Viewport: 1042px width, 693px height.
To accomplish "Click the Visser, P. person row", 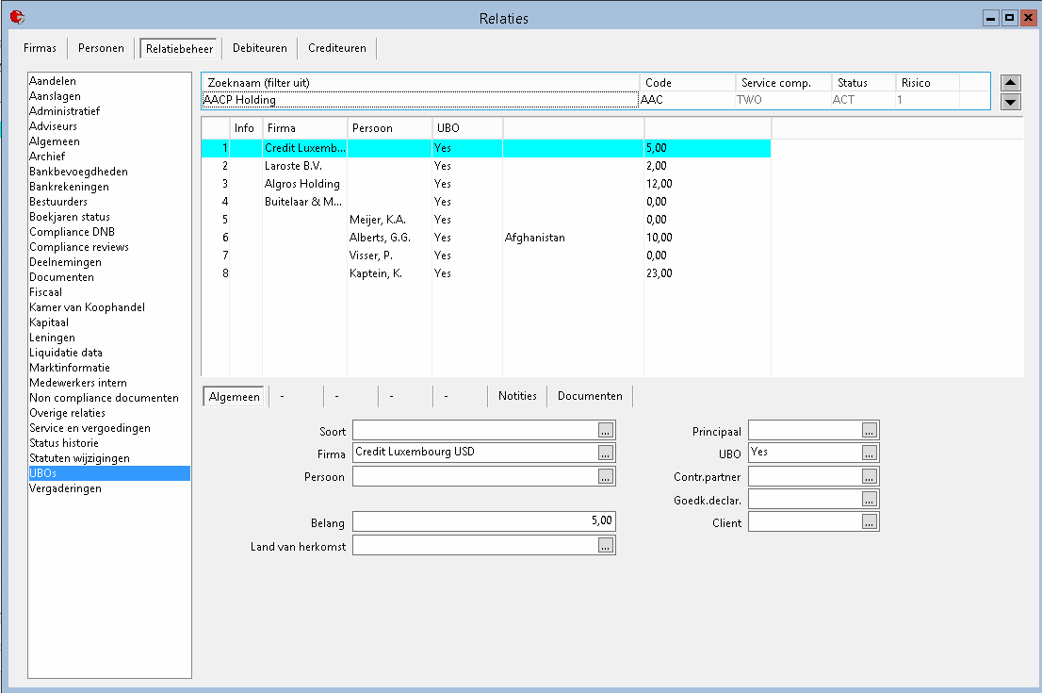I will coord(486,256).
